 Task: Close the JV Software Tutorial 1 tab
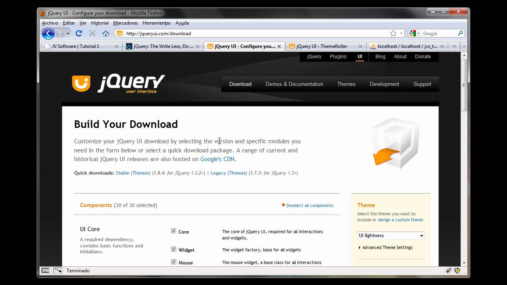(116, 46)
